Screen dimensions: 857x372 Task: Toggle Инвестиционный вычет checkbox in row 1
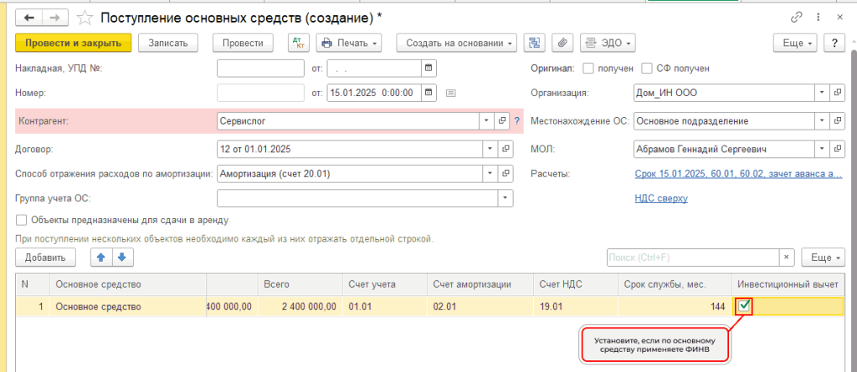click(743, 307)
